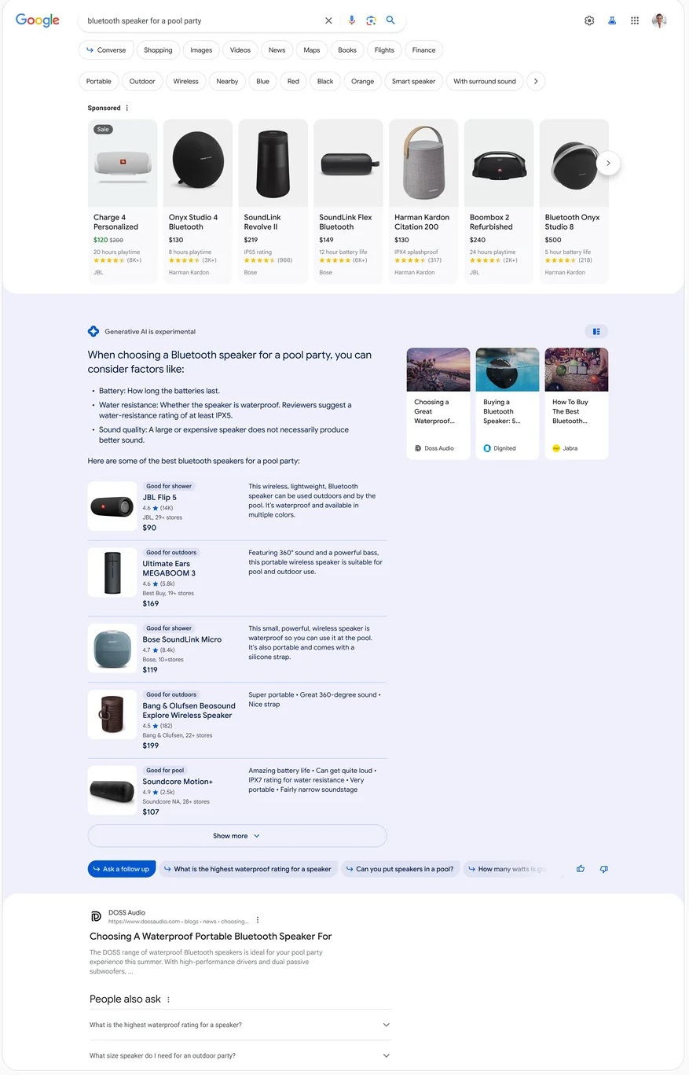This screenshot has height=1075, width=689.
Task: Open Charge 4 Personalized sponsored product
Action: [x=123, y=201]
